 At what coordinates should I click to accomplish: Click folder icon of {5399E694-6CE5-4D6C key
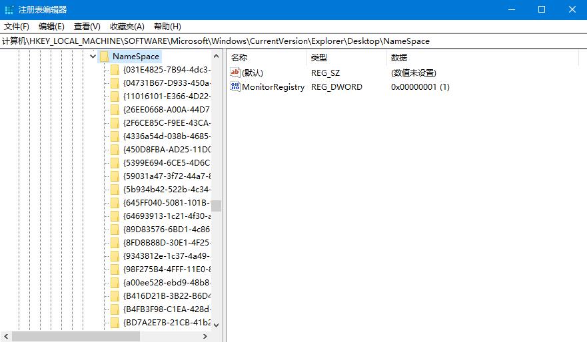click(115, 163)
